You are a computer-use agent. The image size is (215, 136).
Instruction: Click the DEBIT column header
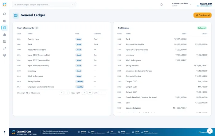[x=184, y=34]
